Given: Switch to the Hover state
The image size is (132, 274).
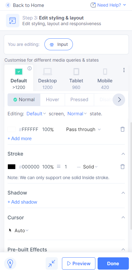Looking at the screenshot, I should 53,100.
